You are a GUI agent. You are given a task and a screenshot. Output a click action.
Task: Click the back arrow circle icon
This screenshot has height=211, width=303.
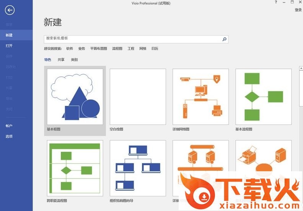pyautogui.click(x=10, y=10)
